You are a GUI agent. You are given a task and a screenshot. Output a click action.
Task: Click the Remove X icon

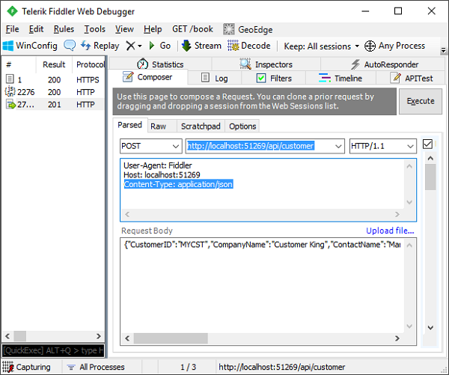(x=130, y=46)
